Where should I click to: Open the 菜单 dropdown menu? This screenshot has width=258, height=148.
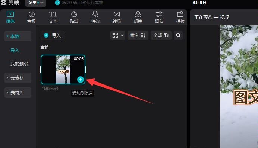point(35,3)
